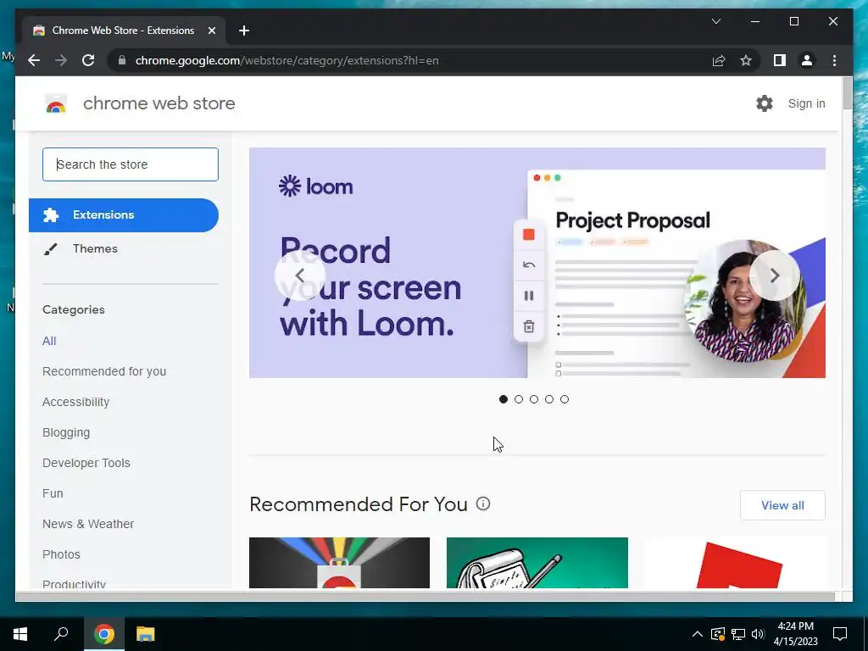Click the page vertical scrollbar thumb

pyautogui.click(x=847, y=93)
